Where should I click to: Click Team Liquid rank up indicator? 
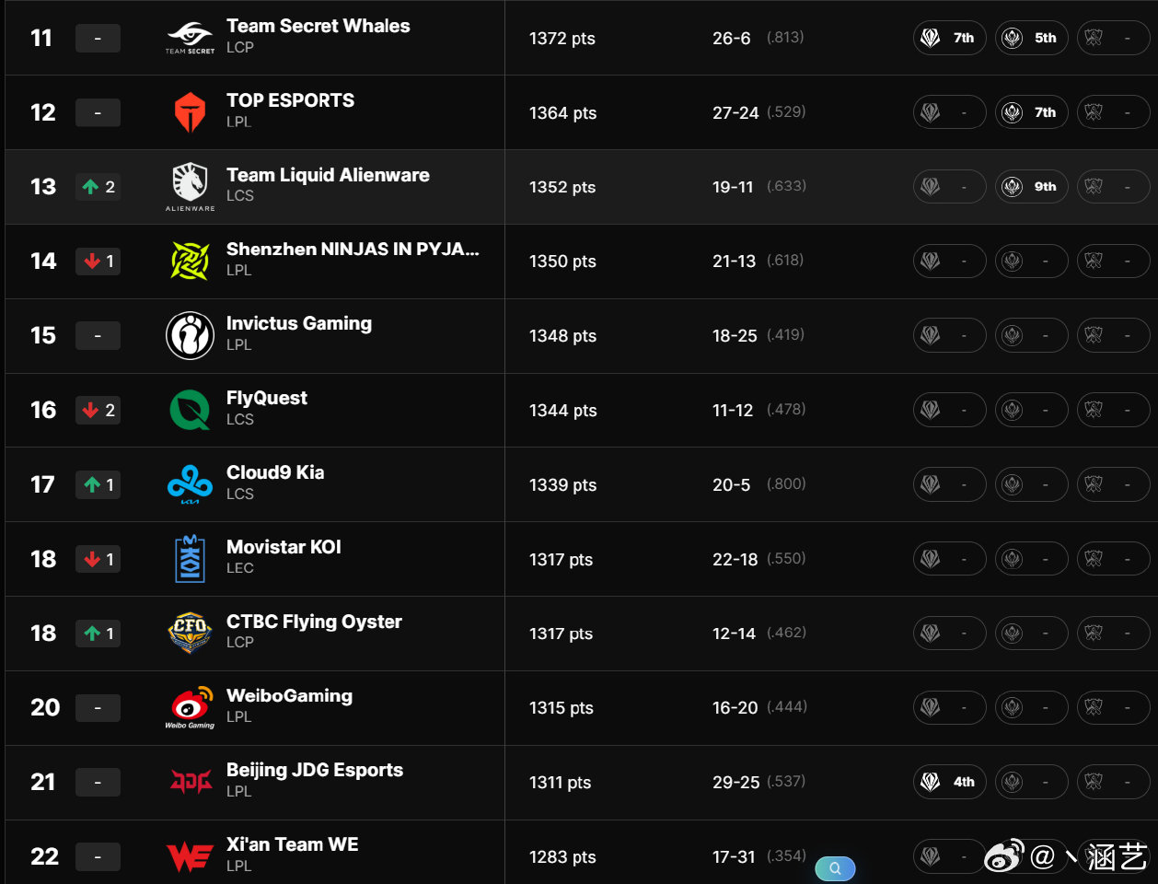(x=98, y=187)
